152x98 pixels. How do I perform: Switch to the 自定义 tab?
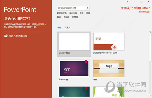[x=67, y=28]
